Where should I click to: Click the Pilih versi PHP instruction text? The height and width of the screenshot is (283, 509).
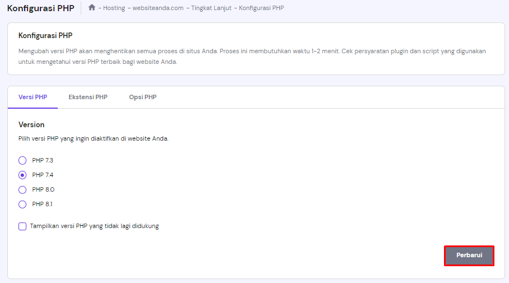click(x=94, y=138)
